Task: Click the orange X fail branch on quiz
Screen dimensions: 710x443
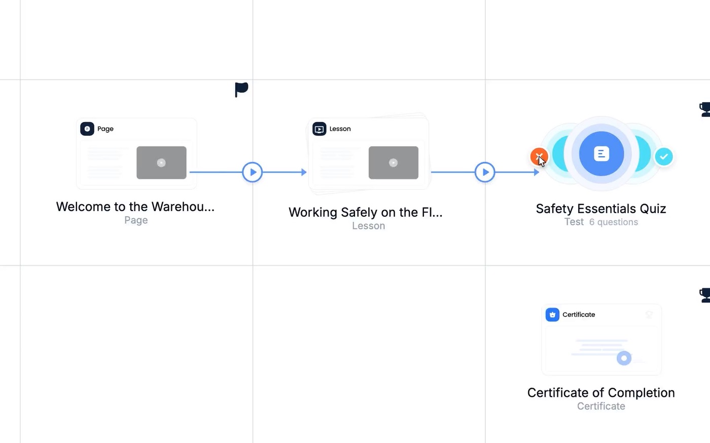Action: (x=539, y=156)
